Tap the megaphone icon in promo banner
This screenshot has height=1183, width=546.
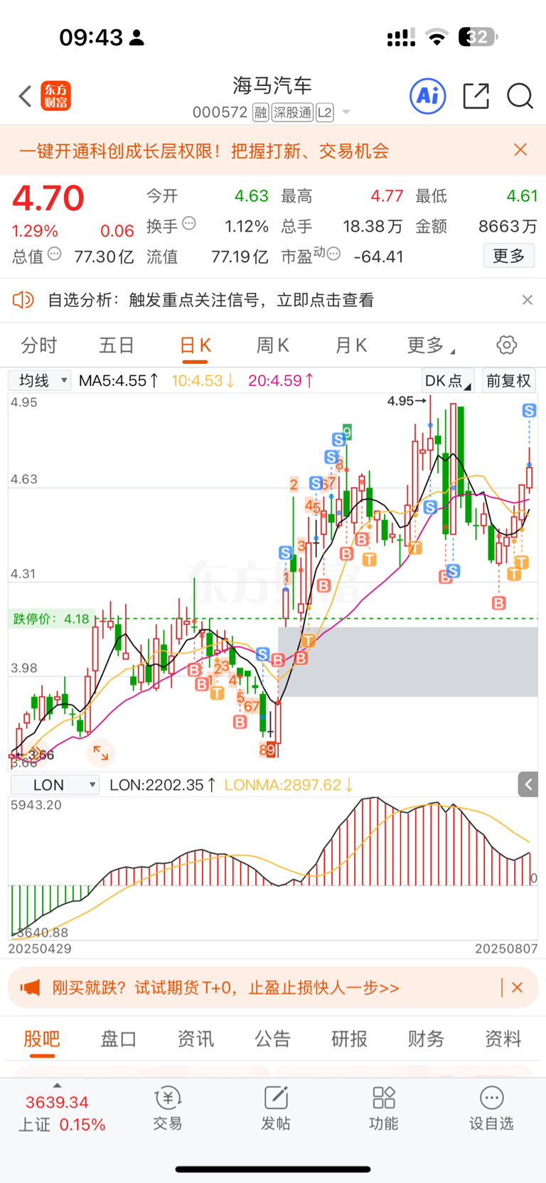click(x=30, y=988)
